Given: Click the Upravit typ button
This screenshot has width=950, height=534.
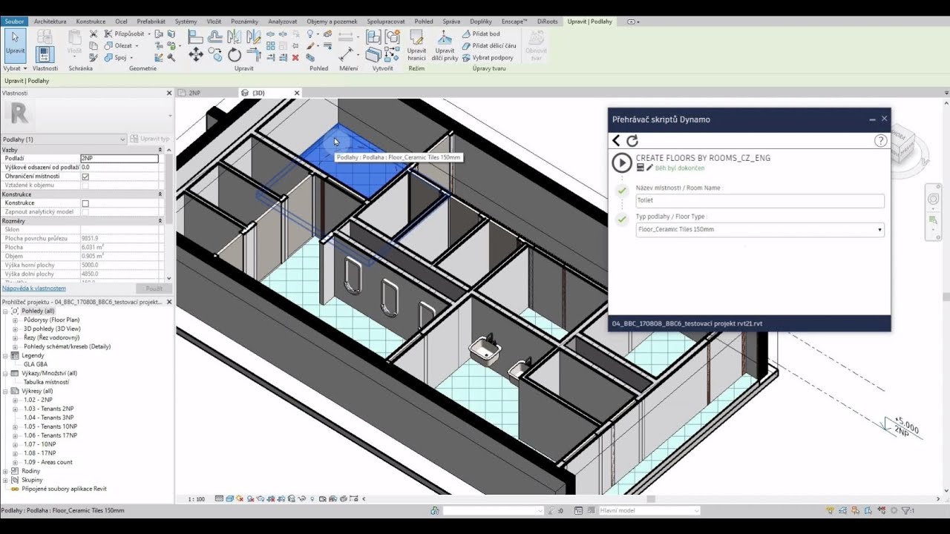Looking at the screenshot, I should [x=150, y=139].
